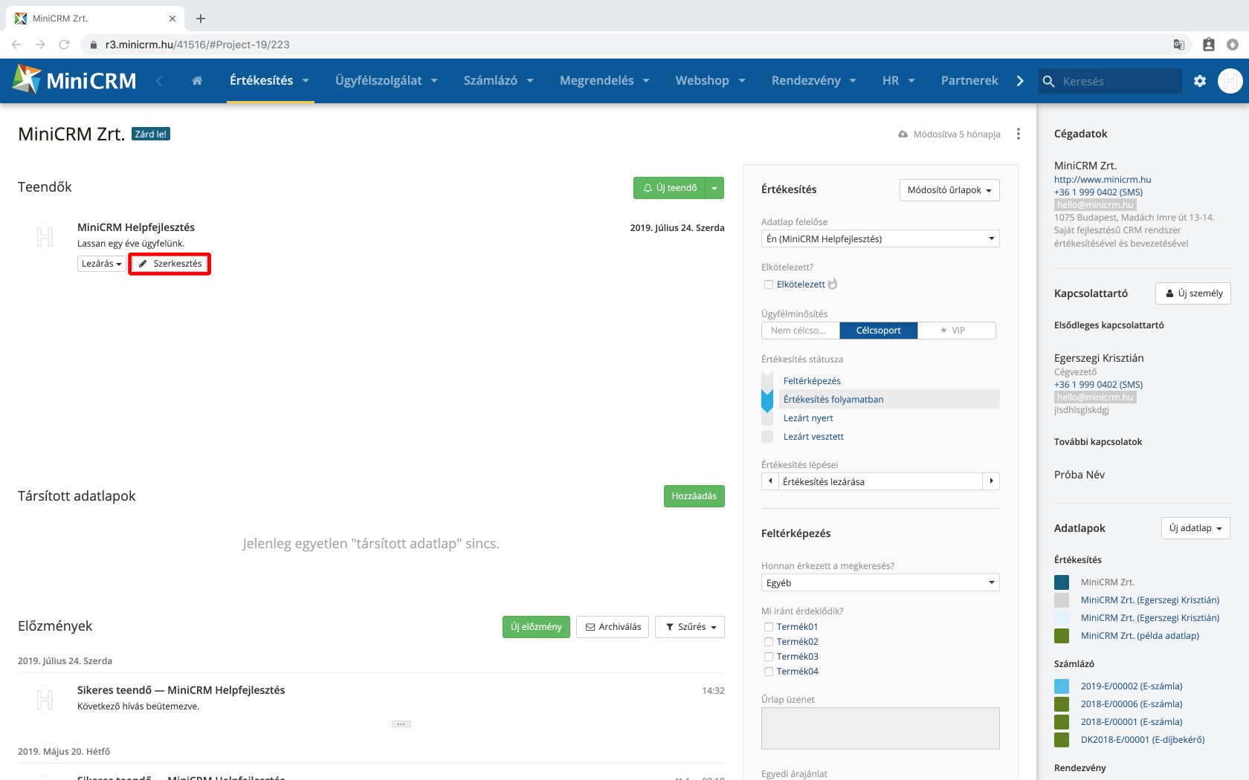Open Új adatlap dropdown
This screenshot has height=780, width=1249.
coord(1195,528)
